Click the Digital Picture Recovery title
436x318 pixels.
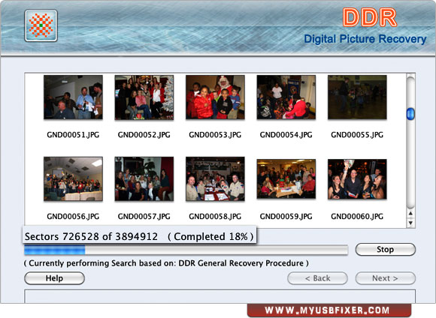365,39
